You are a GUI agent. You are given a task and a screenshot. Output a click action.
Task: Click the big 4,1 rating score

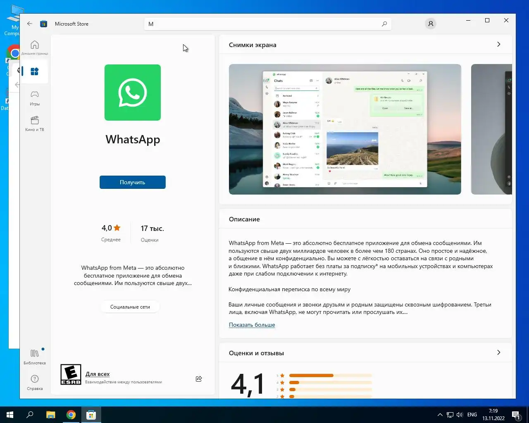coord(248,384)
